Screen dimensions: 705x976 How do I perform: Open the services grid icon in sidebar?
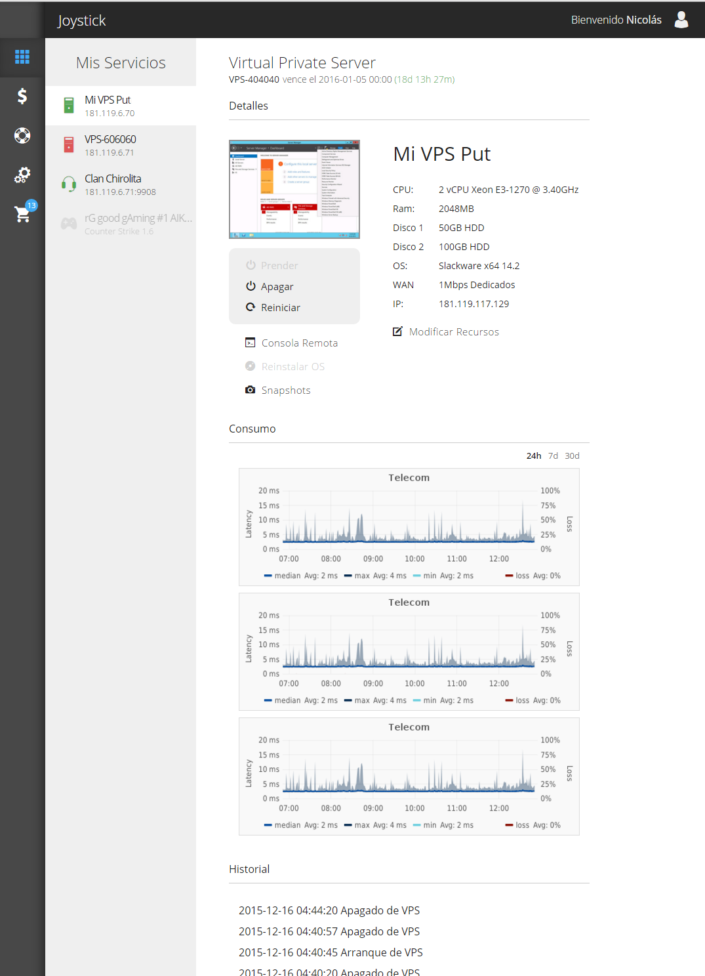[22, 57]
